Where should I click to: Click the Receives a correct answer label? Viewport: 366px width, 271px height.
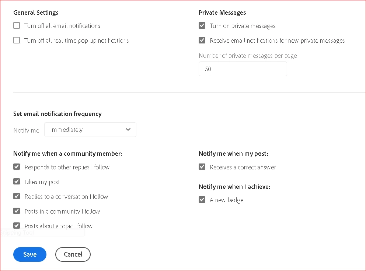point(243,167)
